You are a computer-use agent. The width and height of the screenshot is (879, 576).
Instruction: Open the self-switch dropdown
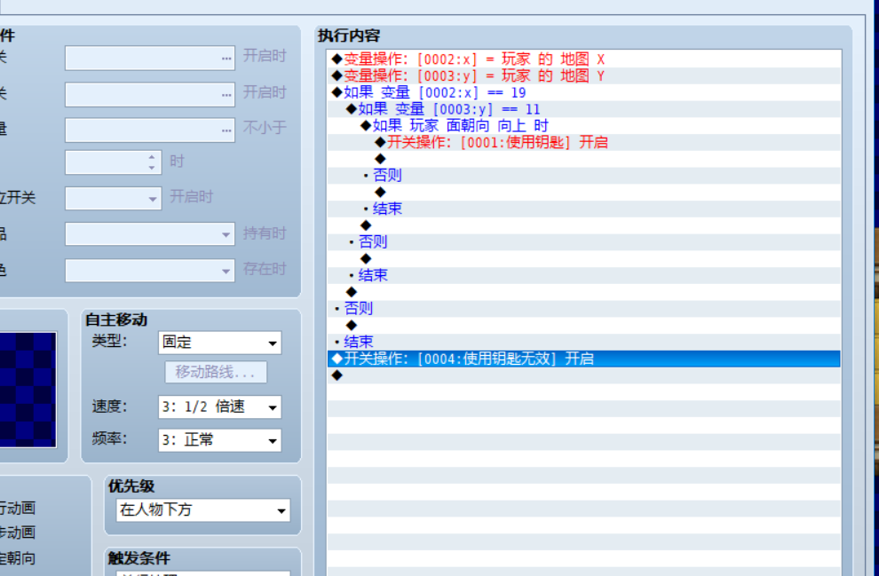pyautogui.click(x=114, y=198)
